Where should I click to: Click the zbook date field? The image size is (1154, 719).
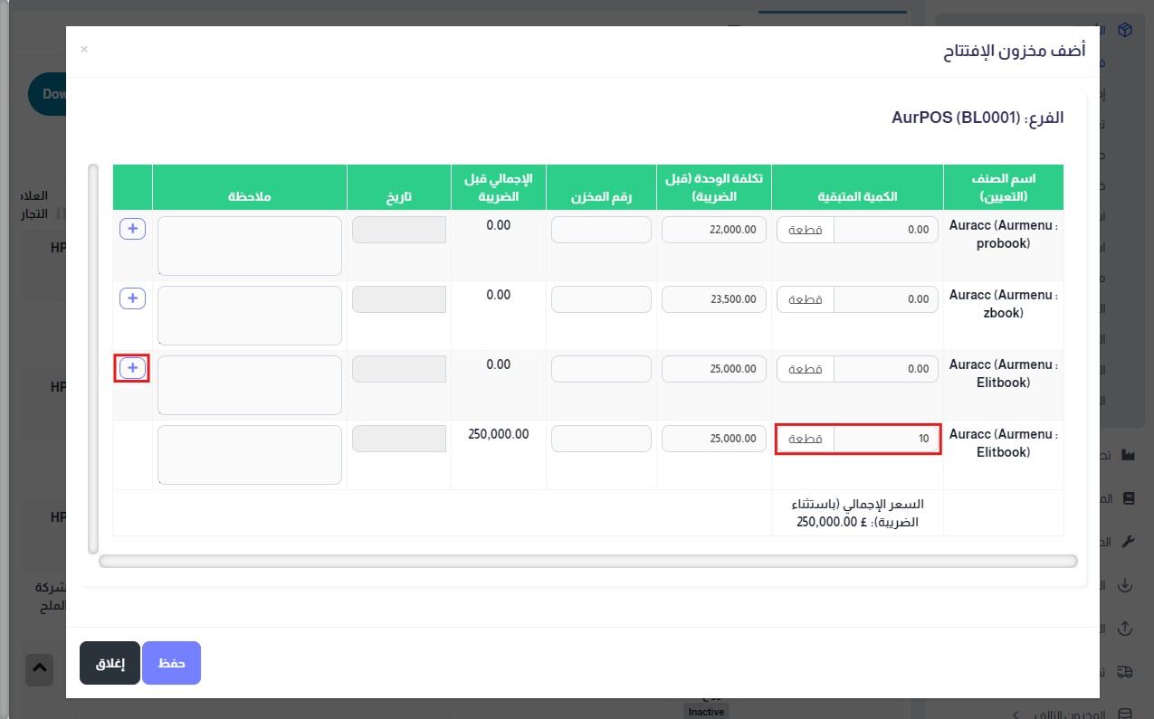[399, 299]
